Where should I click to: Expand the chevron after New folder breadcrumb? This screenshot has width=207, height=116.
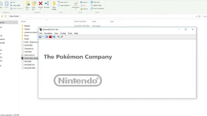[x=20, y=16]
